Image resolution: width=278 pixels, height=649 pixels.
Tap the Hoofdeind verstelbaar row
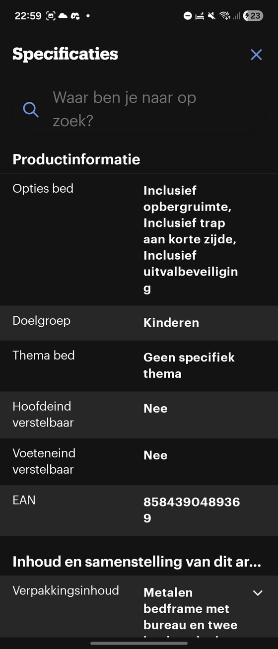coord(139,415)
